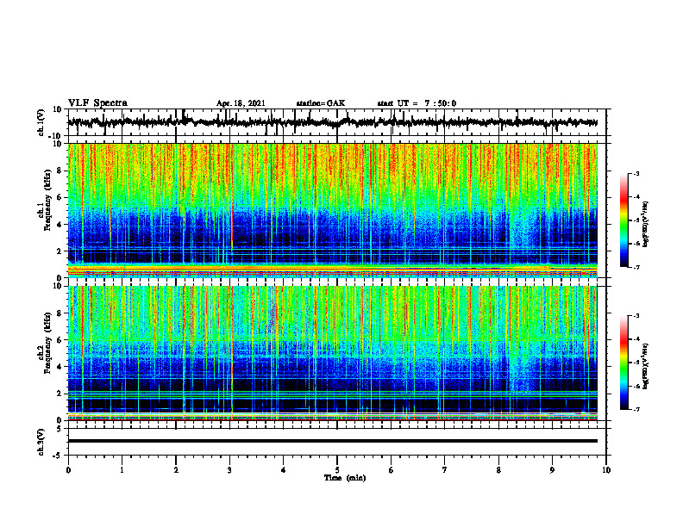Click the 'station=GAK' label
Image resolution: width=683 pixels, height=527 pixels.
click(321, 103)
